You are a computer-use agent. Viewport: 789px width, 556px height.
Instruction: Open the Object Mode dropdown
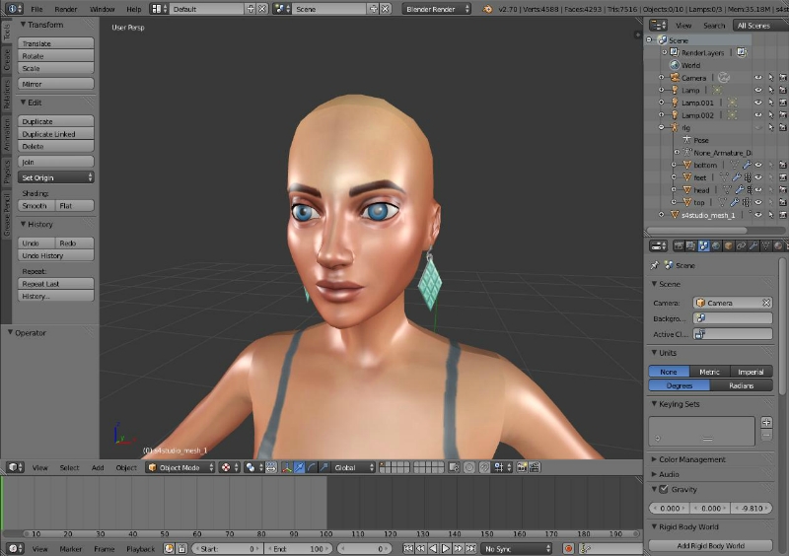pyautogui.click(x=178, y=467)
